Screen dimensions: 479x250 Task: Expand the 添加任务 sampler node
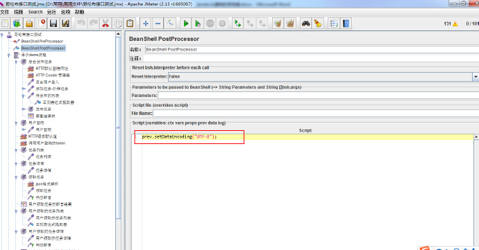[23, 89]
